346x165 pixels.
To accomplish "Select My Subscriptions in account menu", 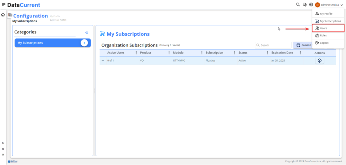I will point(328,21).
